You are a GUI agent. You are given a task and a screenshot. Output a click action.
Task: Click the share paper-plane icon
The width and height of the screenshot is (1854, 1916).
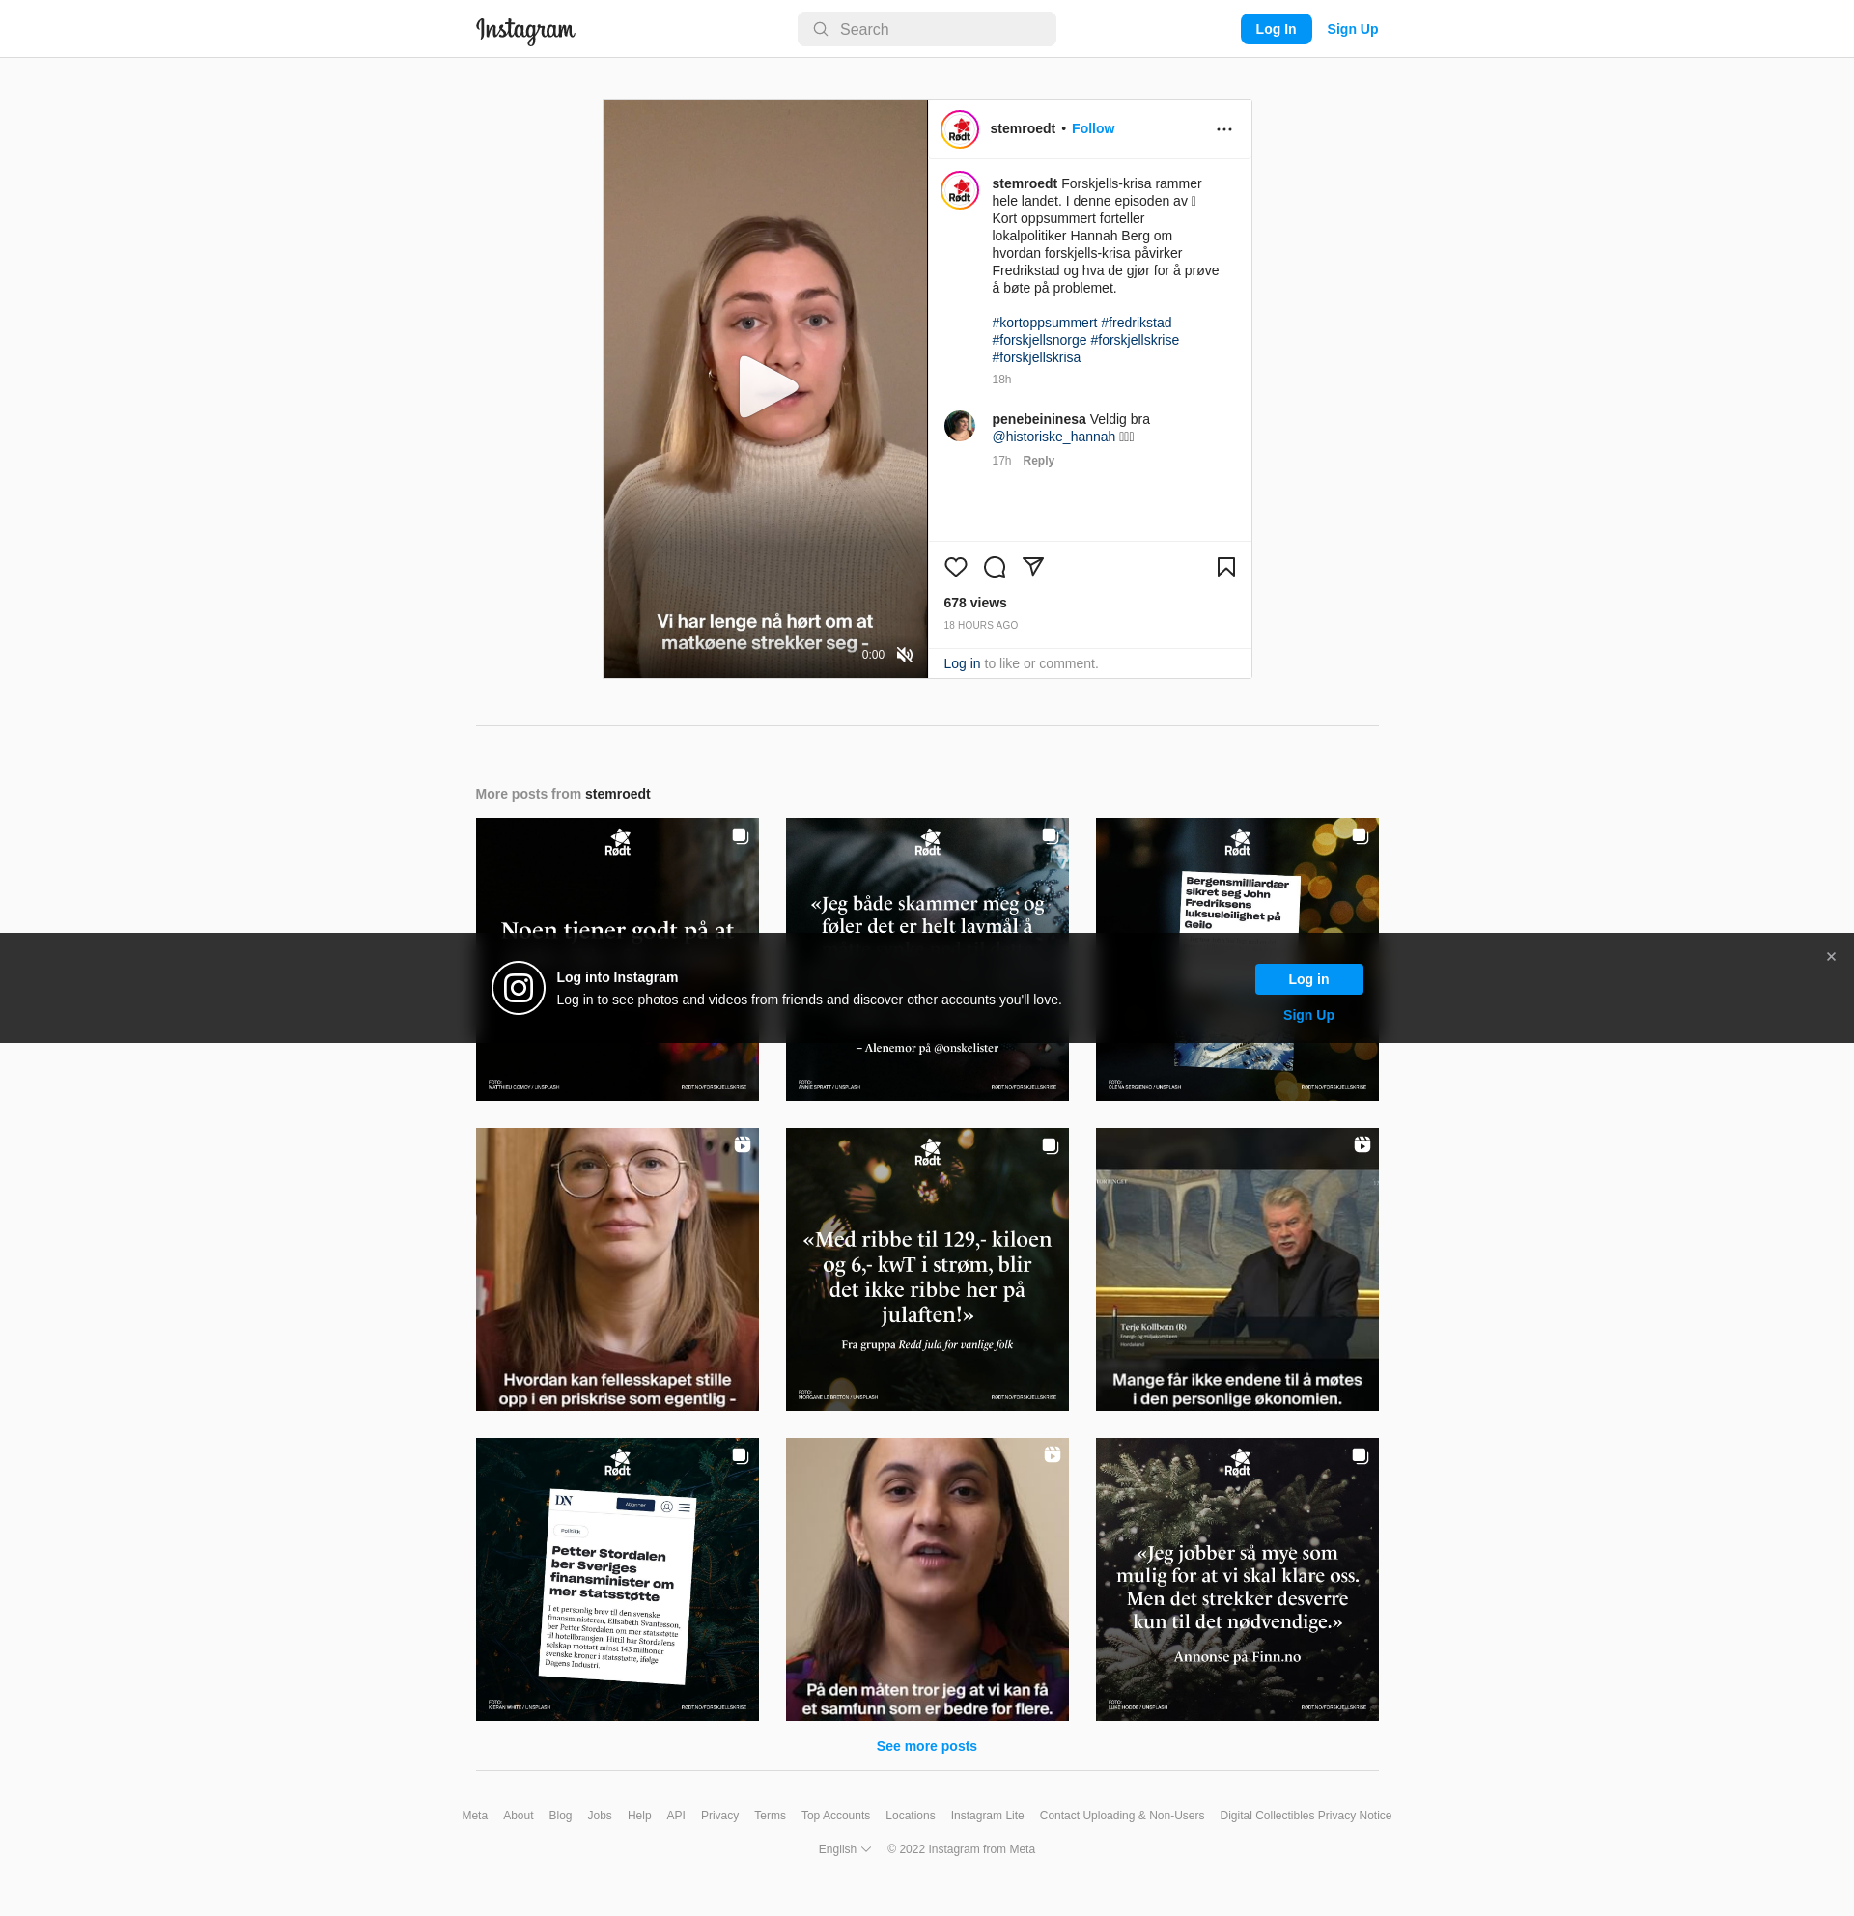pos(1033,566)
